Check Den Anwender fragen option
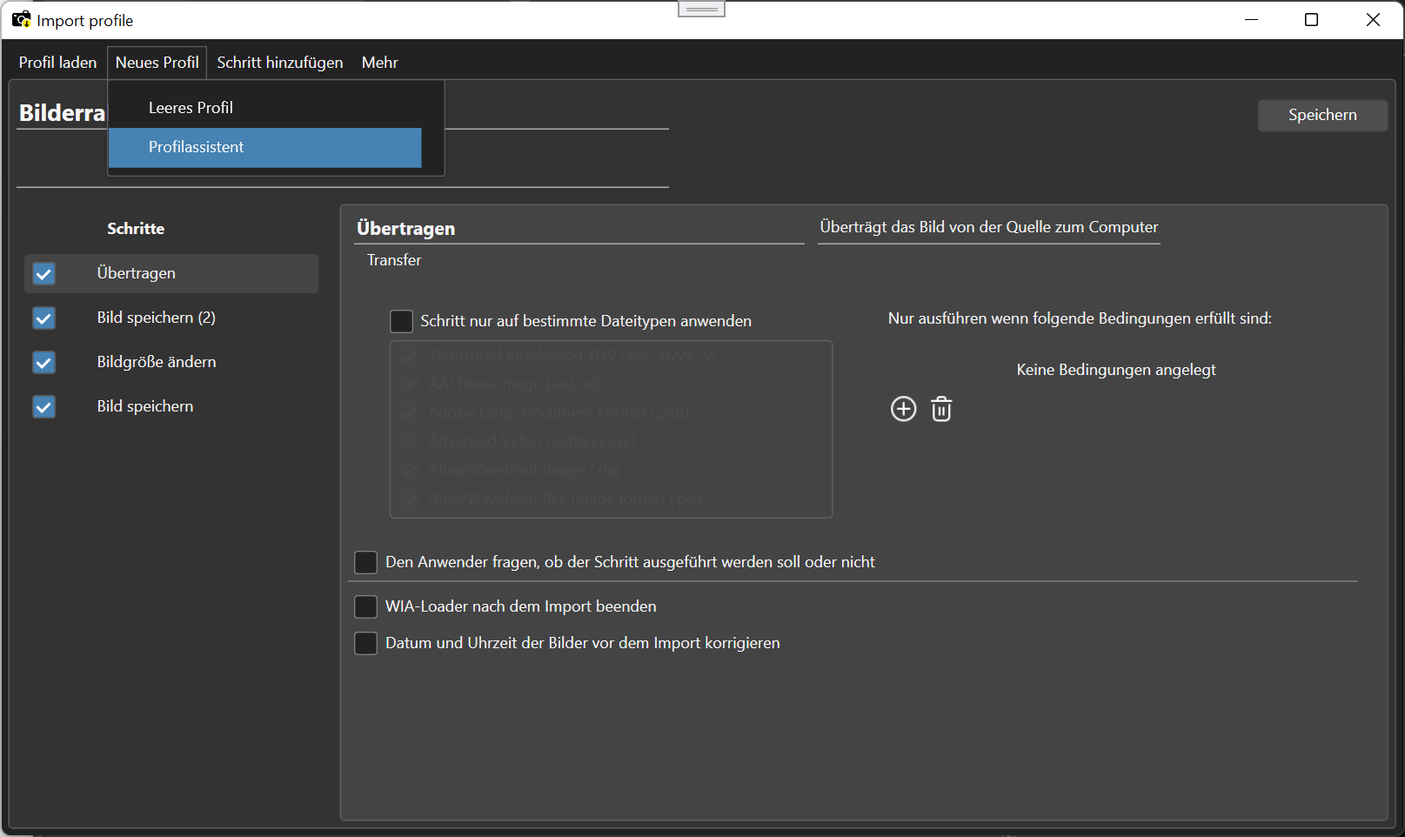1405x837 pixels. tap(365, 562)
